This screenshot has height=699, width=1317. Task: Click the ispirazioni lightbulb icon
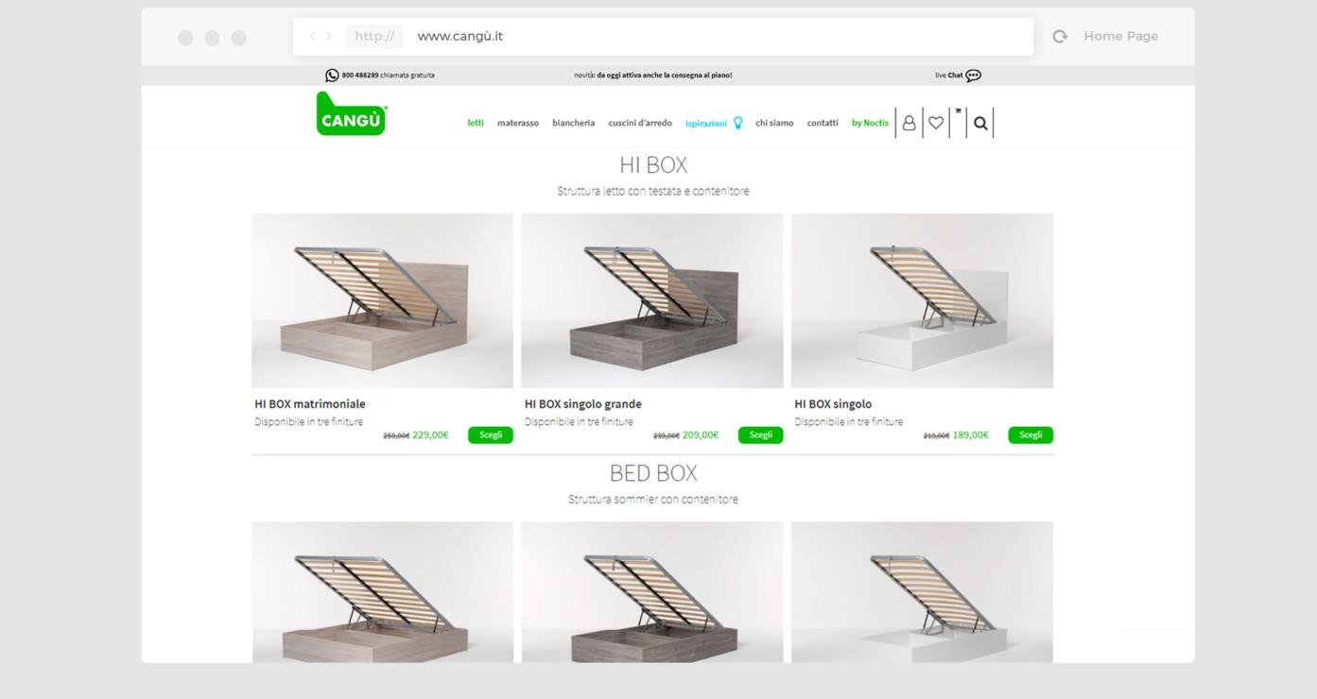tap(737, 123)
